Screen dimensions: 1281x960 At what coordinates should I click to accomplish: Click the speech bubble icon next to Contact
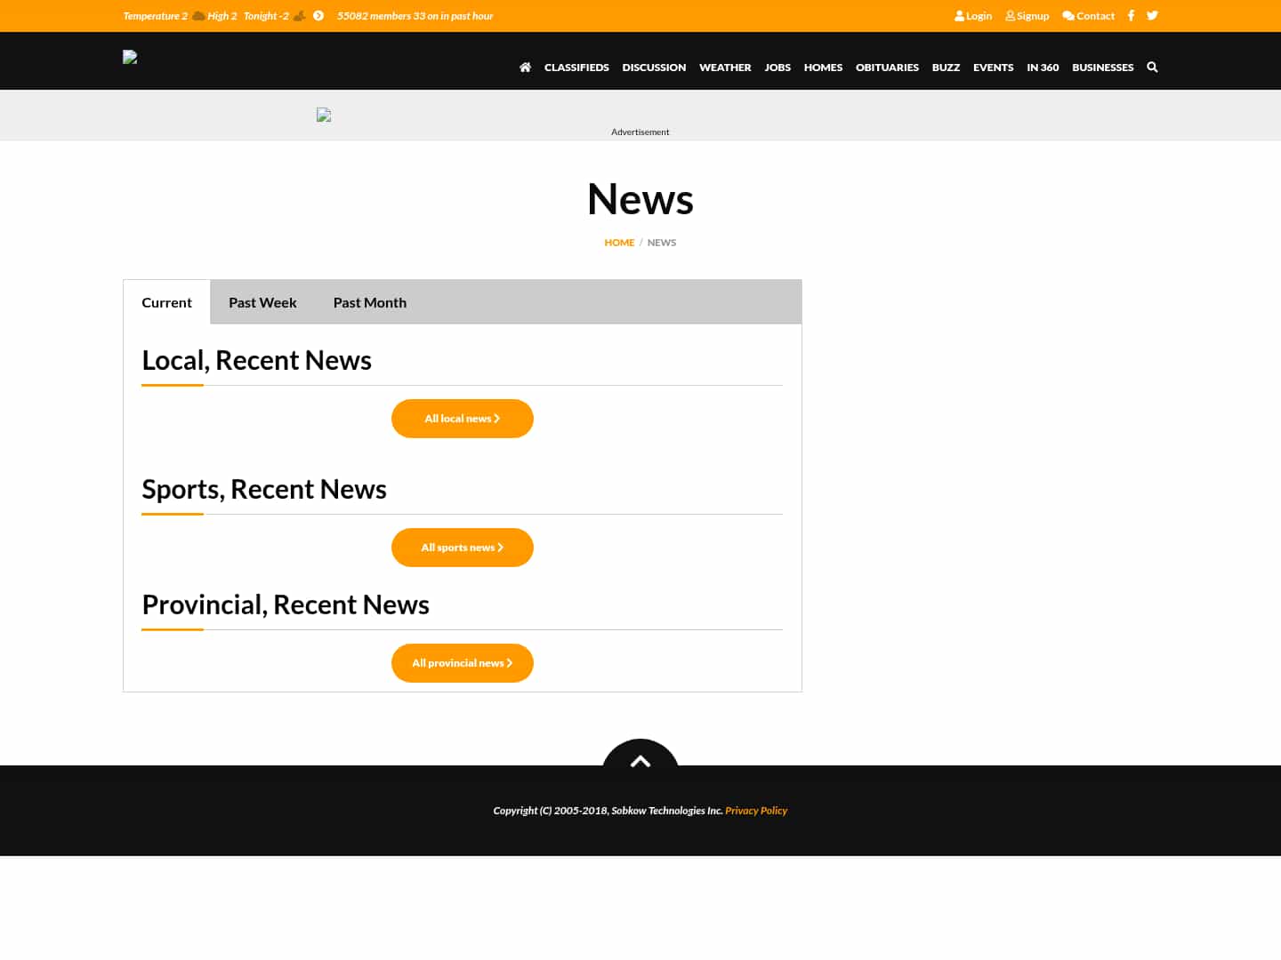coord(1068,15)
